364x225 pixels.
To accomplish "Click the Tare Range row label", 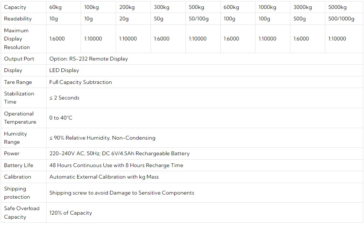I will tap(18, 82).
